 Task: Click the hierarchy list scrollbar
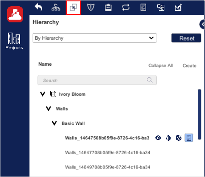pos(200,114)
